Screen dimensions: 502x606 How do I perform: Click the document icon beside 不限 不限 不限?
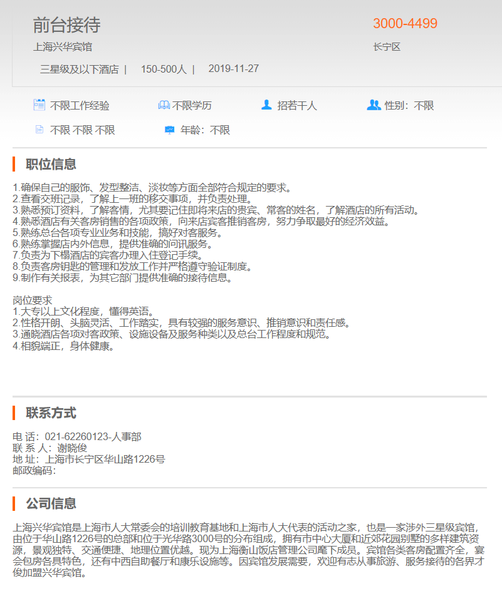[x=39, y=130]
